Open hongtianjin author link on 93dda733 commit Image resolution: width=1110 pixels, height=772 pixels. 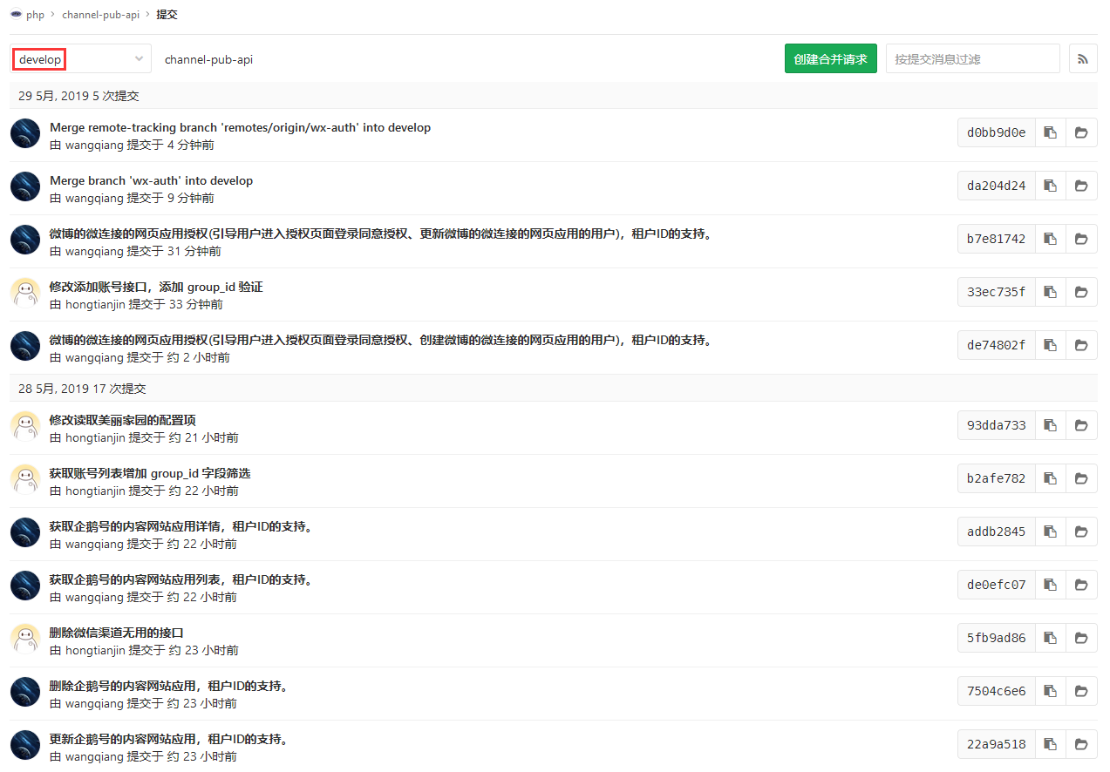[95, 437]
